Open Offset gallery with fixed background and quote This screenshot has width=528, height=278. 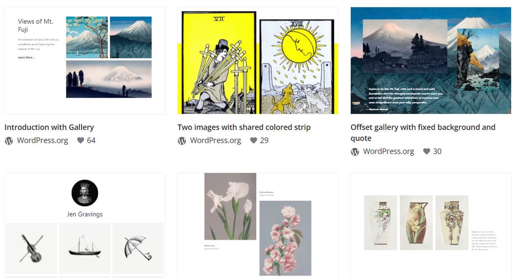pyautogui.click(x=423, y=132)
